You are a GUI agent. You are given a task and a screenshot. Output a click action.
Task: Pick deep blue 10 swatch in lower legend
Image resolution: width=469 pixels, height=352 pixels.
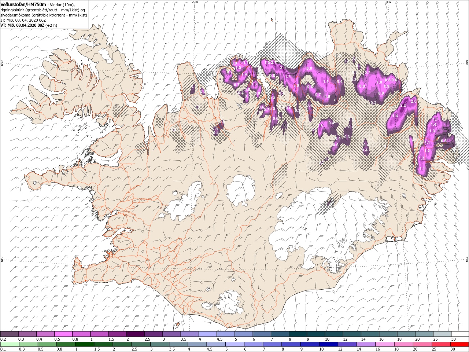[x=328, y=344]
